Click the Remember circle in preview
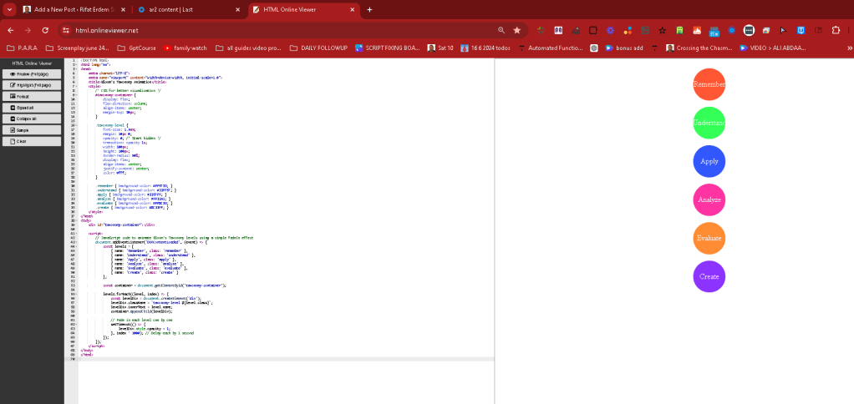Screen dimensions: 854x404 tap(709, 84)
